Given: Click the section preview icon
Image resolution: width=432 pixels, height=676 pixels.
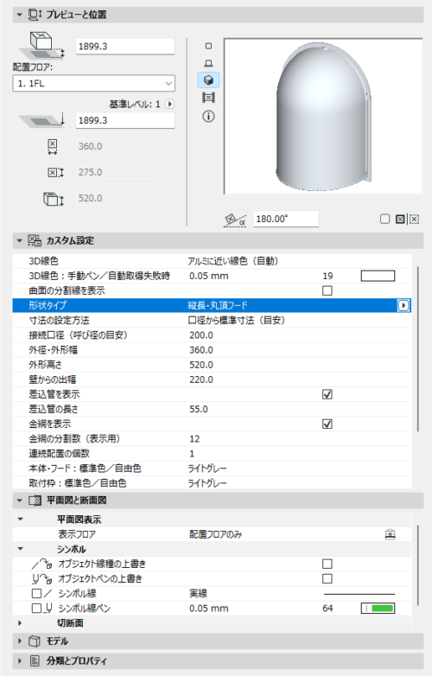Looking at the screenshot, I should [x=208, y=98].
